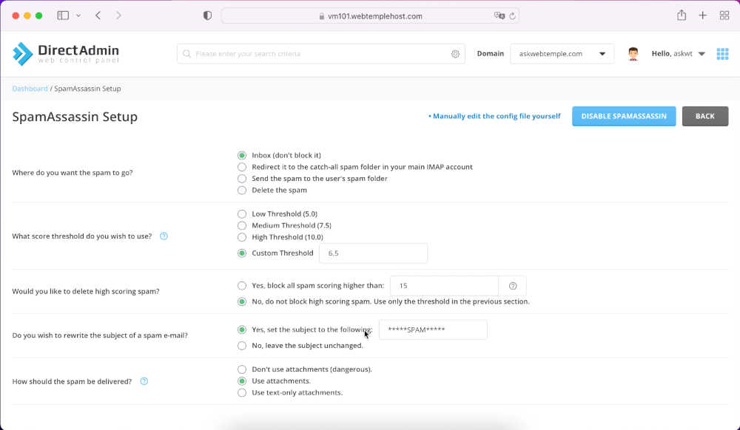This screenshot has width=740, height=430.
Task: Click the block score field showing 15
Action: (444, 286)
